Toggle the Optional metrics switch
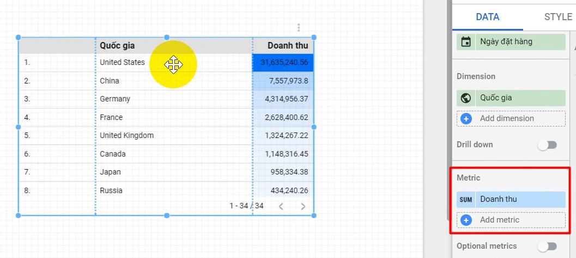This screenshot has width=576, height=258. [547, 247]
